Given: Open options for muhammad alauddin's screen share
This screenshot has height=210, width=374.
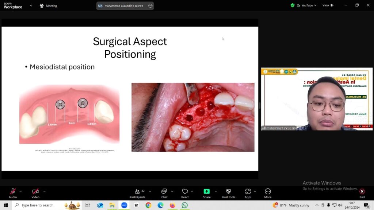Looking at the screenshot, I should pyautogui.click(x=150, y=6).
